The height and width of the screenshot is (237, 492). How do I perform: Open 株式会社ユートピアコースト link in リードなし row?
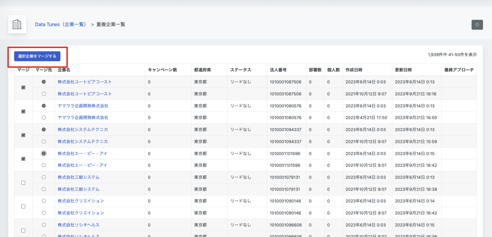[85, 82]
